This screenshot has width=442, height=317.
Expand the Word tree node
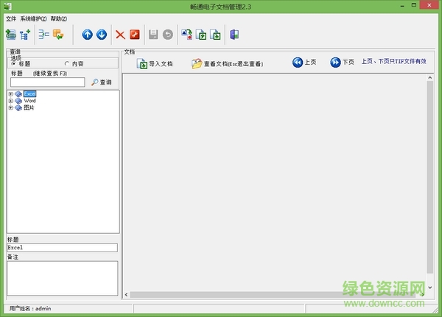point(10,101)
